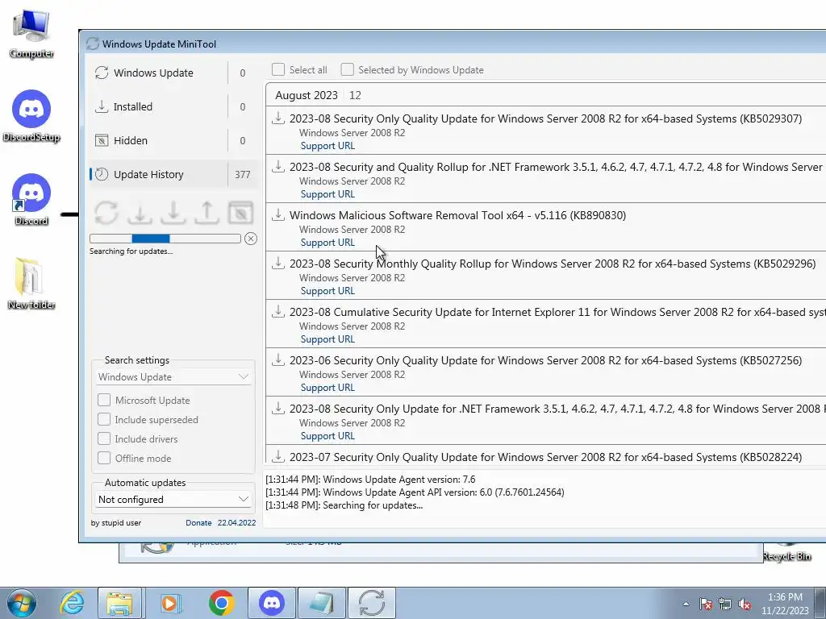Show hidden tray icons arrow
Screen dimensions: 826x619
click(x=686, y=604)
